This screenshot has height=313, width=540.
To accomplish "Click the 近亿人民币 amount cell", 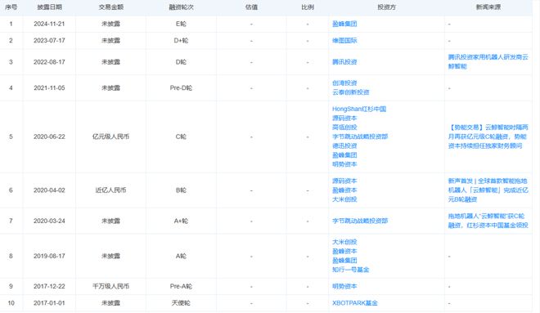I will (110, 190).
